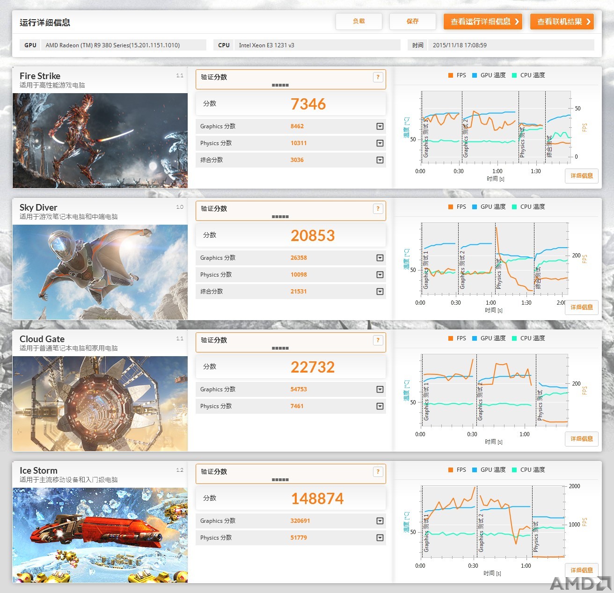This screenshot has width=614, height=593.
Task: Click the Fire Strike title heading
Action: [x=40, y=76]
